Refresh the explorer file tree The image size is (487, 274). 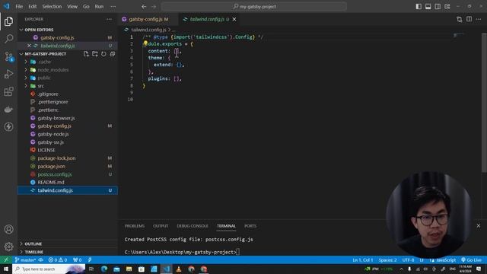click(103, 54)
